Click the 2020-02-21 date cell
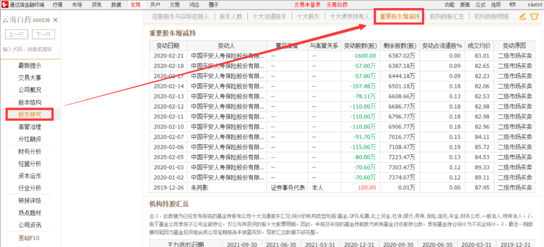The height and width of the screenshot is (247, 544). 168,56
